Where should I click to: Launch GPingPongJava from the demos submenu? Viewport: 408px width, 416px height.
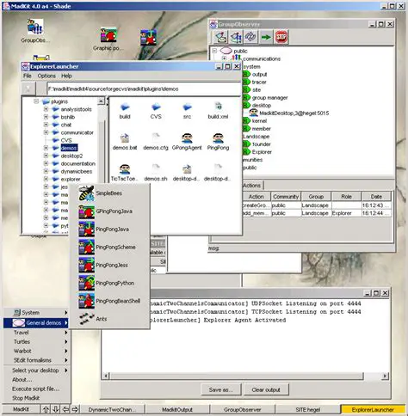(x=109, y=211)
